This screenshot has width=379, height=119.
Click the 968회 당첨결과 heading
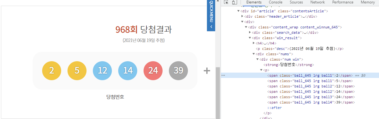click(144, 29)
